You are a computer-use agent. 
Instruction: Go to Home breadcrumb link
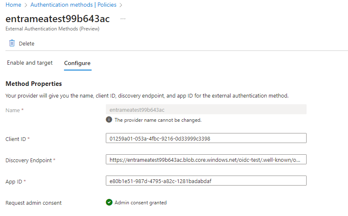click(x=13, y=5)
